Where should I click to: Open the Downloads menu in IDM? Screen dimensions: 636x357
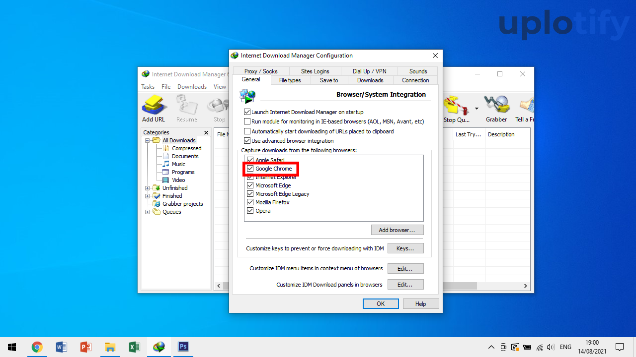pos(192,87)
